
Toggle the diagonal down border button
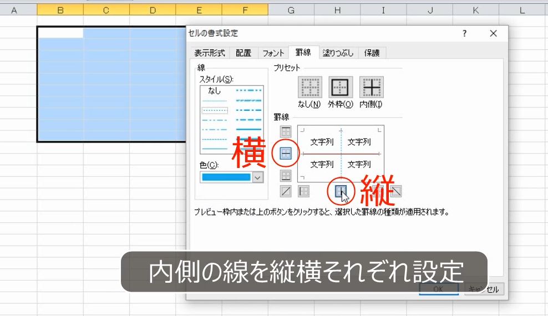click(x=396, y=191)
